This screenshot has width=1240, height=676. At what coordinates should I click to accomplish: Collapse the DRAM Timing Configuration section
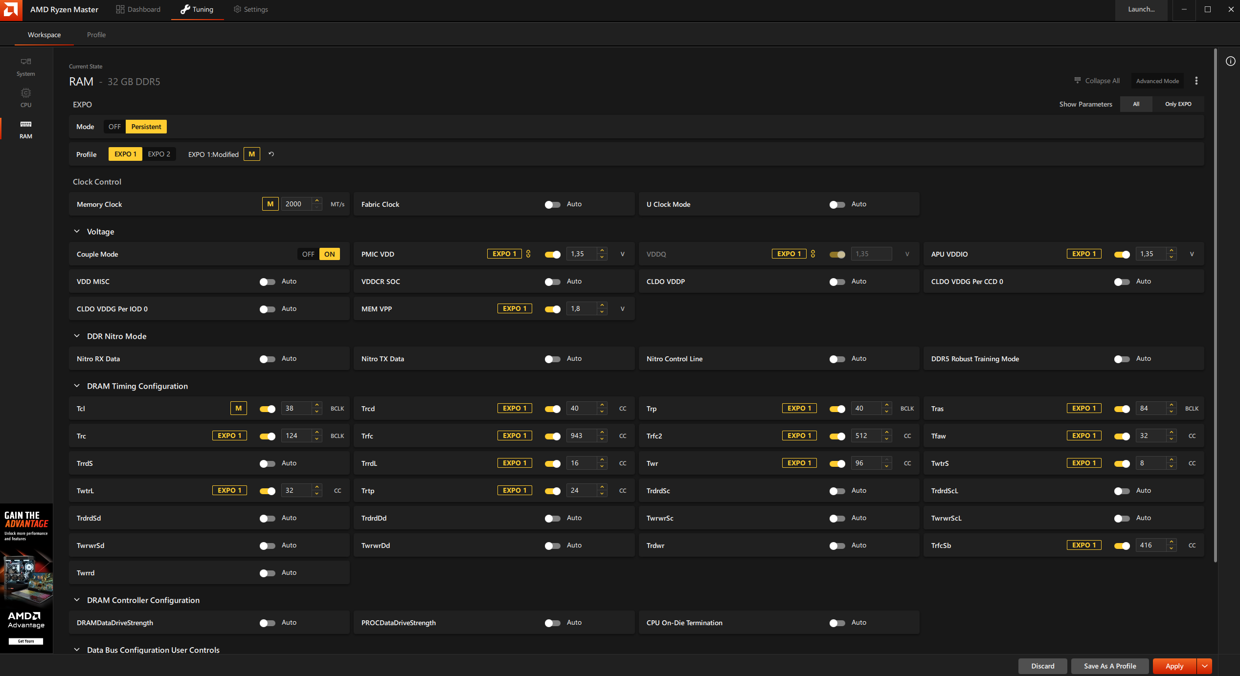(77, 386)
